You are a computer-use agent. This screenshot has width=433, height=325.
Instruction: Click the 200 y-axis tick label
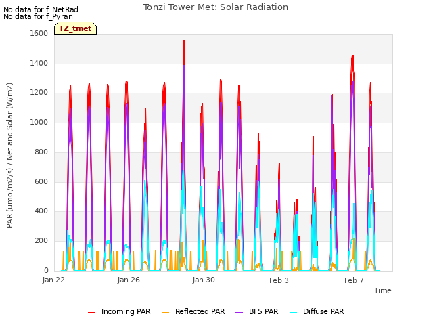pos(41,241)
